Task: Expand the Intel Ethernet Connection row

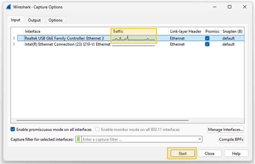Action: 14,44
